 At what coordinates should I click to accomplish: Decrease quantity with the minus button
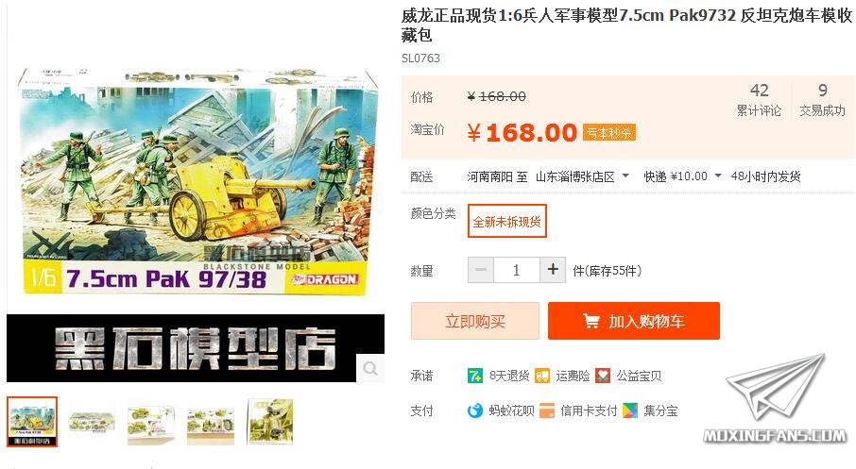point(481,270)
